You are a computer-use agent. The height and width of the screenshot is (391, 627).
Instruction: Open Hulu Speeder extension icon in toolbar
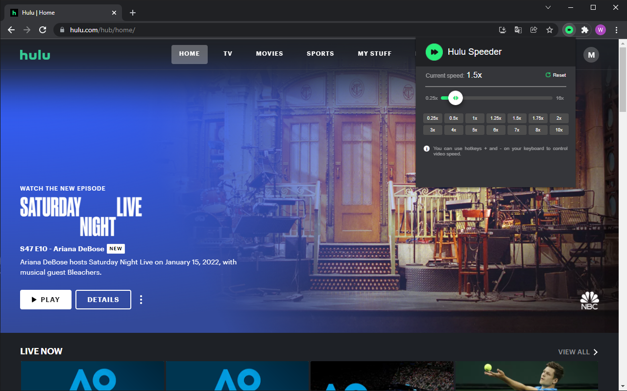pyautogui.click(x=569, y=30)
